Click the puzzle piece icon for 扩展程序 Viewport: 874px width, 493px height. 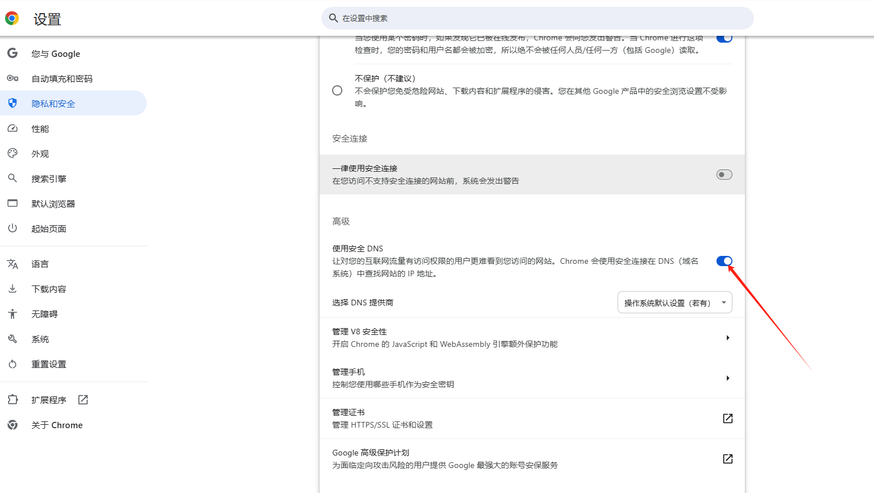click(x=13, y=400)
